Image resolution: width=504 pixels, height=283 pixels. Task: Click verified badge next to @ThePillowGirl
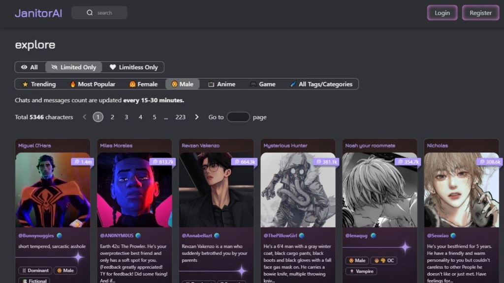point(302,236)
